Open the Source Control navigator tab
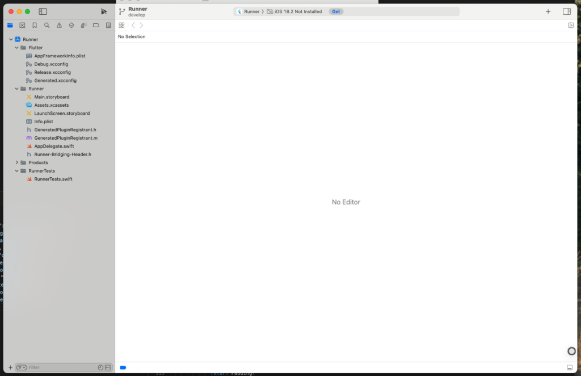This screenshot has width=581, height=376. (22, 25)
